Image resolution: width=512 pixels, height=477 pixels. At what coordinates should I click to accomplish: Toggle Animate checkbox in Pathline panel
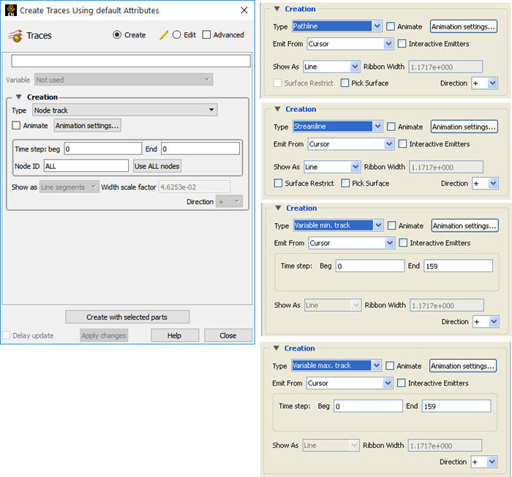[x=391, y=26]
